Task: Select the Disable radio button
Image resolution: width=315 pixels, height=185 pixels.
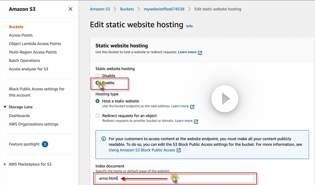Action: 98,76
